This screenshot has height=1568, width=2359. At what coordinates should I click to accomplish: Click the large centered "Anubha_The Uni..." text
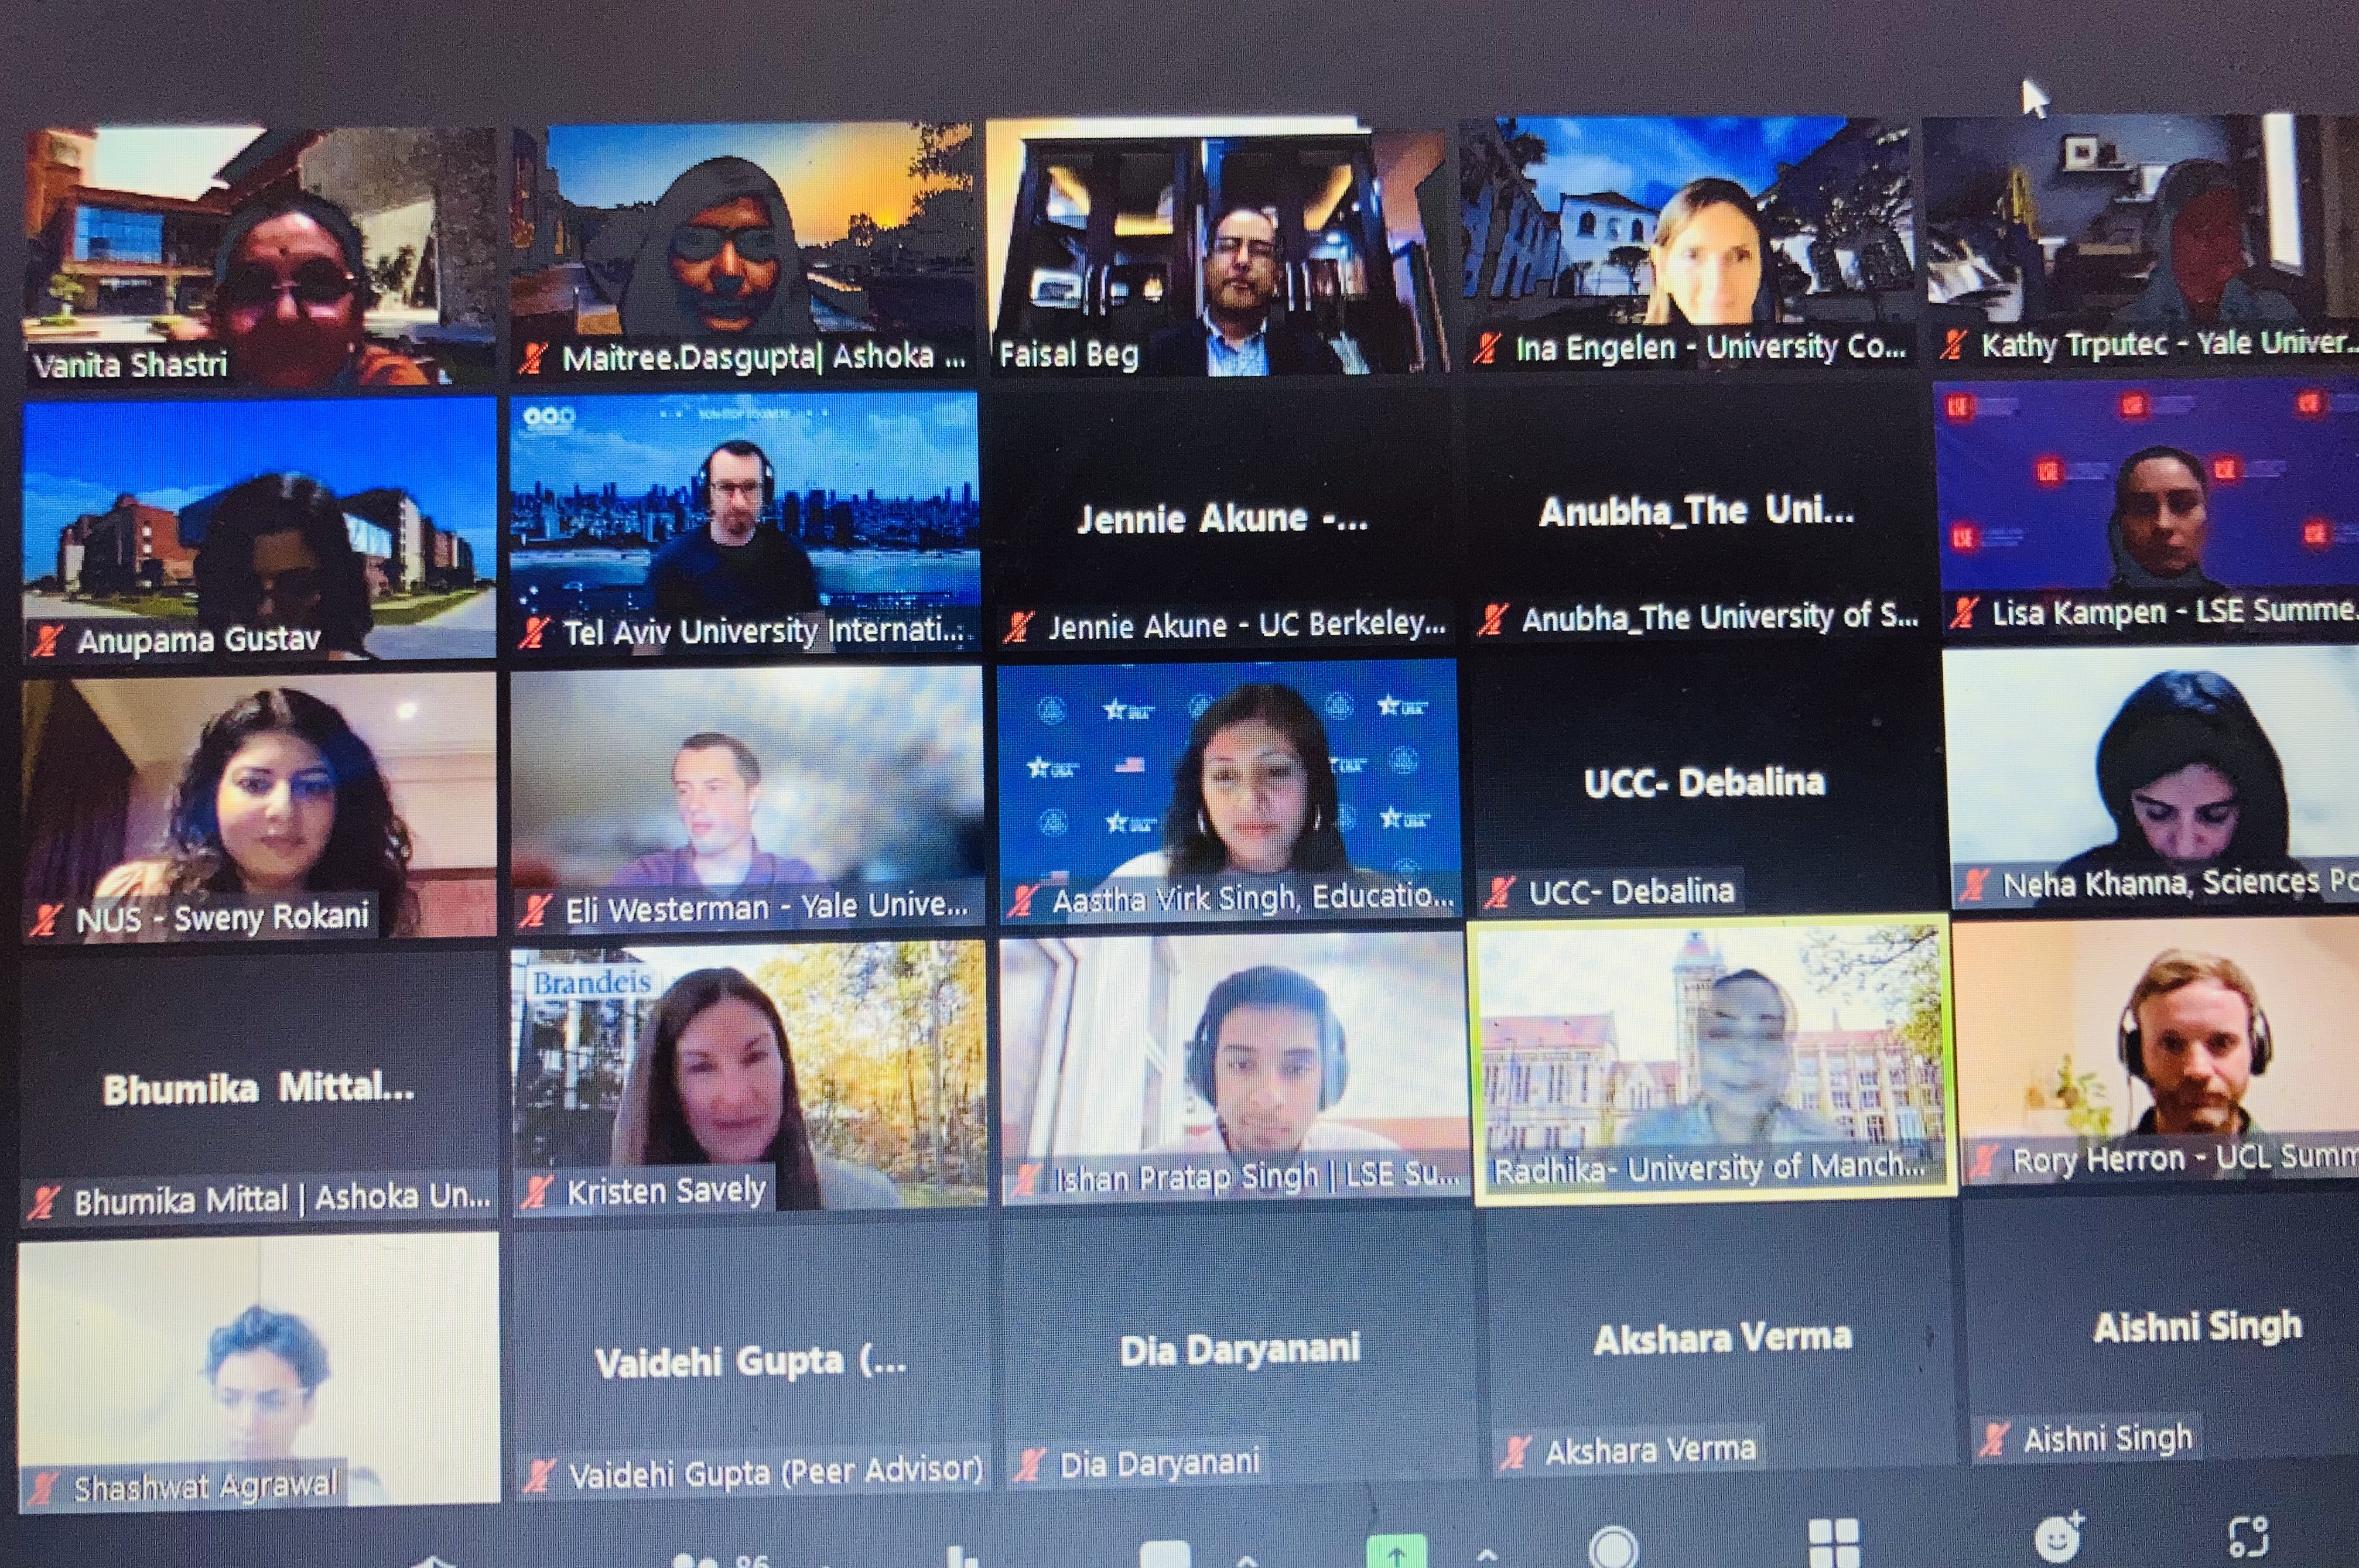point(1697,512)
